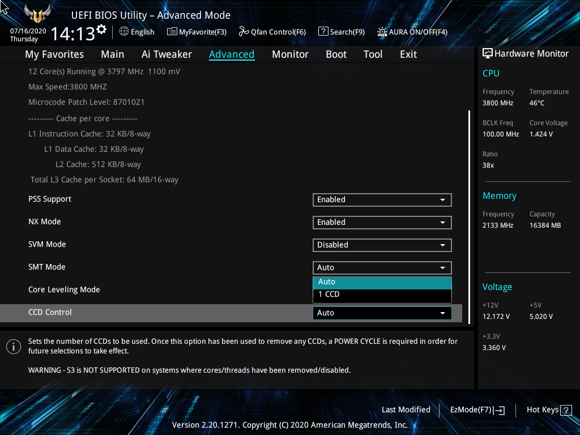The image size is (580, 435).
Task: Click Core Voltage value 1.424 V
Action: pyautogui.click(x=541, y=134)
